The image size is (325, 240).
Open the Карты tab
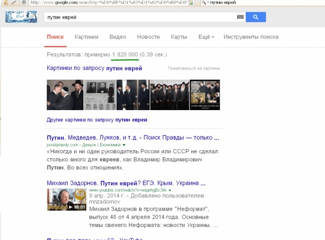179,37
